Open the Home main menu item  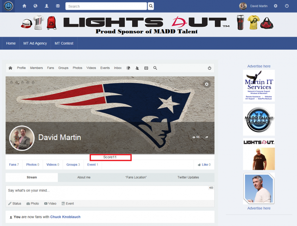click(x=11, y=43)
